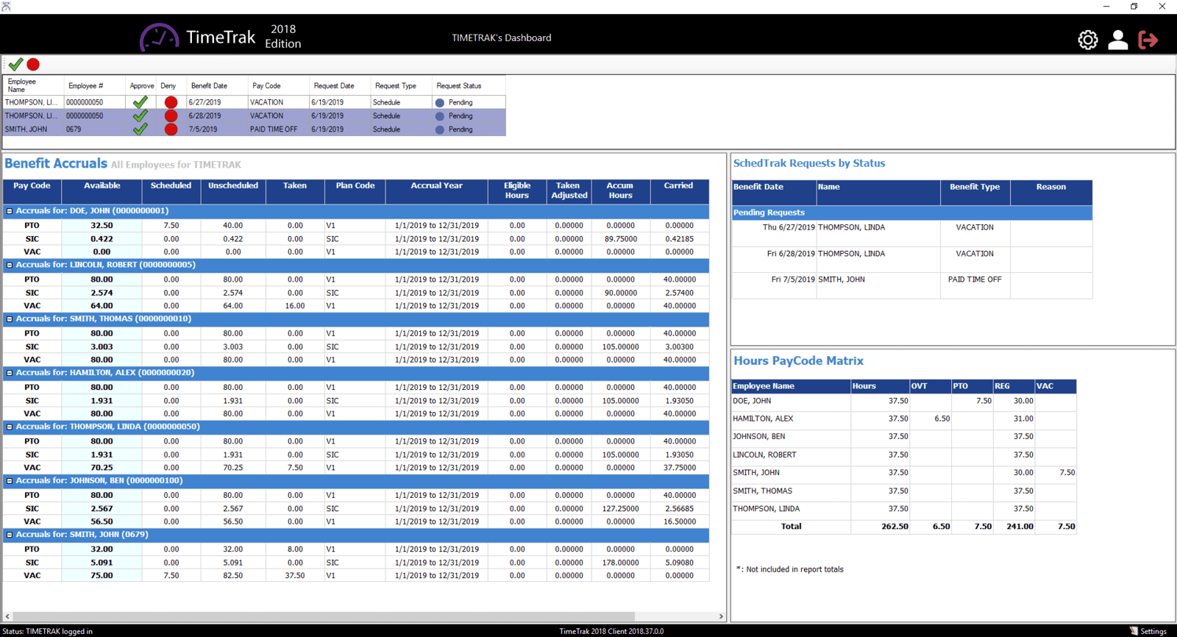This screenshot has height=637, width=1177.
Task: Open the user profile icon
Action: [x=1117, y=40]
